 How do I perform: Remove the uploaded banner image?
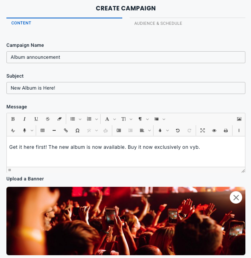coord(236,197)
